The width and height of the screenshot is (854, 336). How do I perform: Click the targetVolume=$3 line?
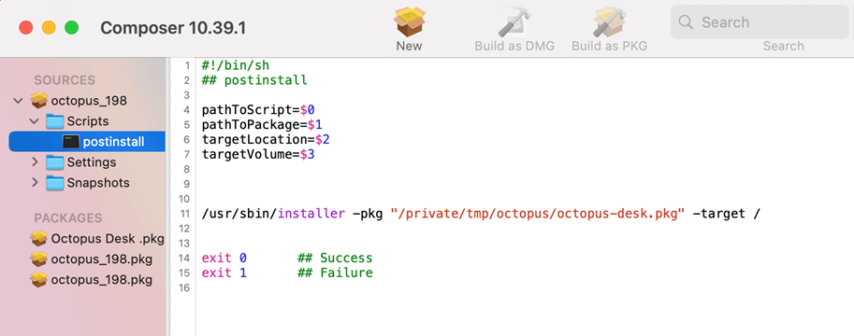(x=258, y=154)
